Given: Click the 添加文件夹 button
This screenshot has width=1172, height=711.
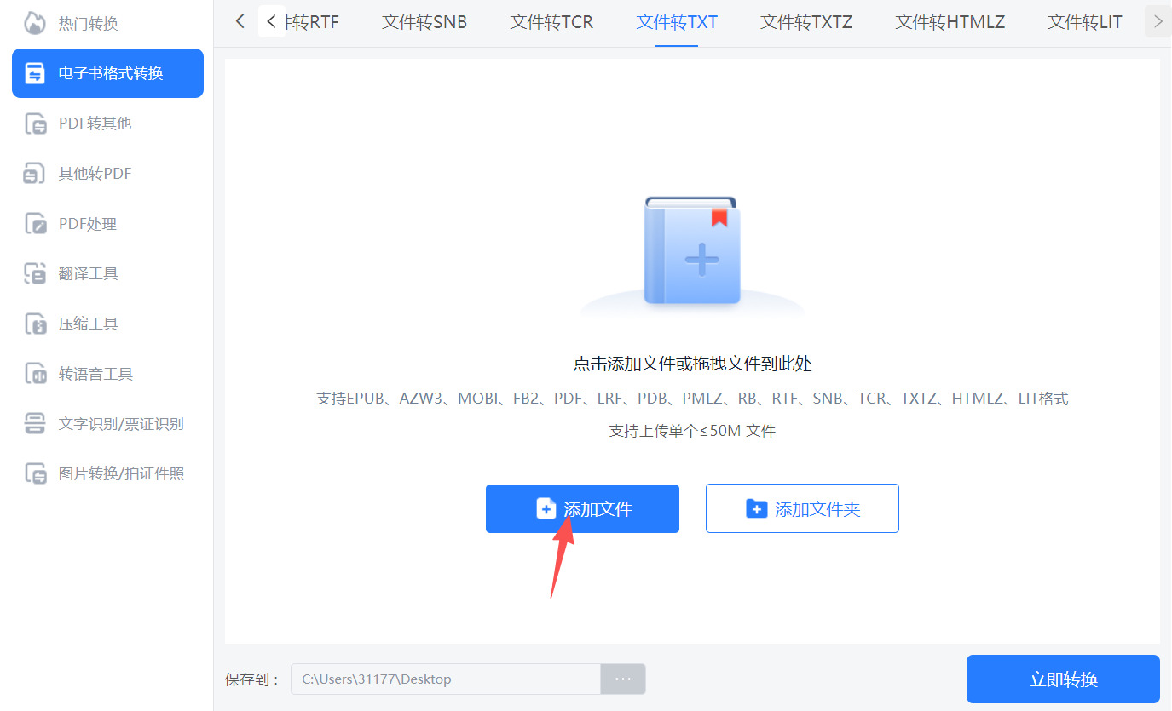Looking at the screenshot, I should pyautogui.click(x=802, y=509).
